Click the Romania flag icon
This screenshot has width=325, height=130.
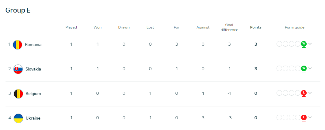17,44
